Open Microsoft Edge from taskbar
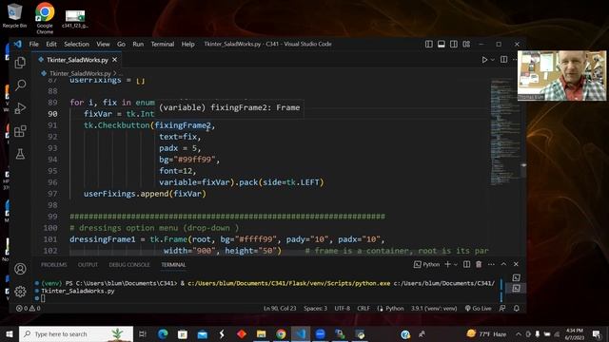 coord(163,333)
